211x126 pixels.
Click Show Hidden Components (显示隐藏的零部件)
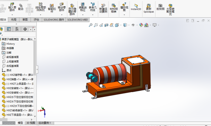(x=72, y=9)
